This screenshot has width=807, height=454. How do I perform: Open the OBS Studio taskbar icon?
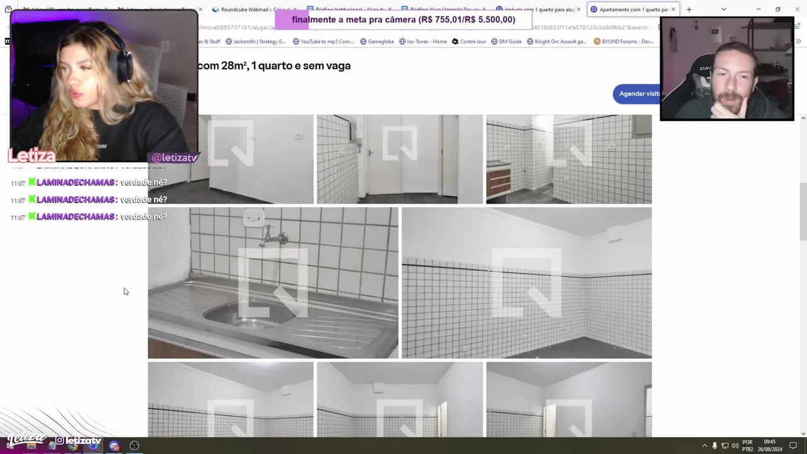pos(134,446)
